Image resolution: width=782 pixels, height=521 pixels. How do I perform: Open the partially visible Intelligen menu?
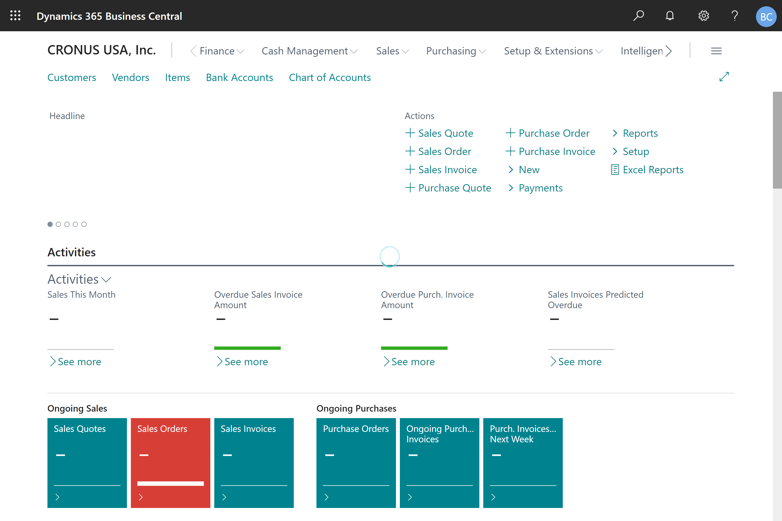(642, 51)
